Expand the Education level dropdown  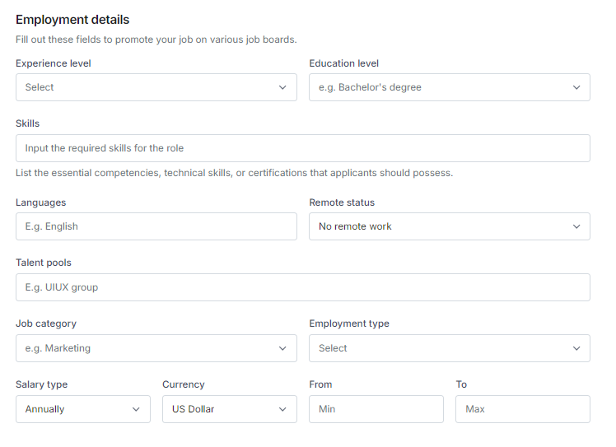pos(449,87)
